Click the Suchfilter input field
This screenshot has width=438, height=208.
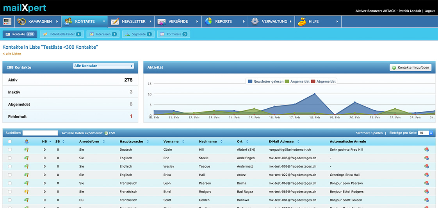pyautogui.click(x=40, y=133)
